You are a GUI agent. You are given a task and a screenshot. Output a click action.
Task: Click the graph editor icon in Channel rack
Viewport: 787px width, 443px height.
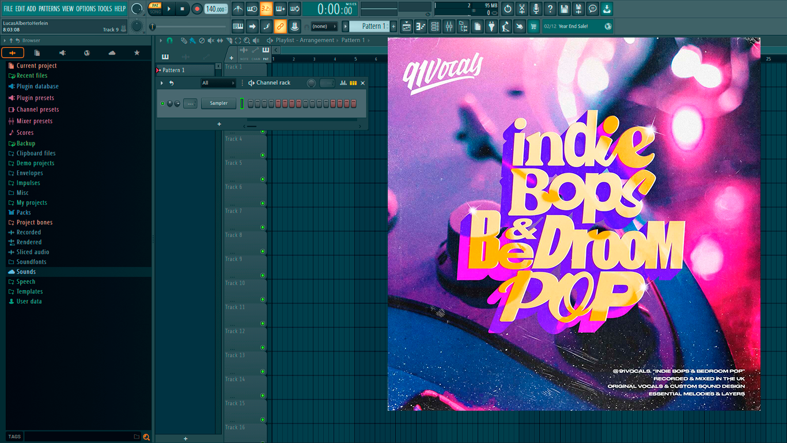[343, 83]
